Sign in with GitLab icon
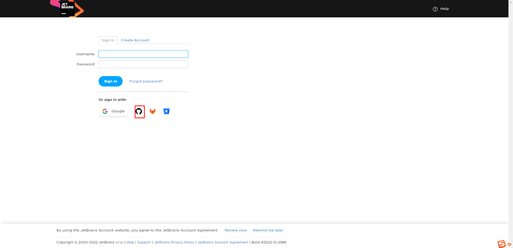Screen dimensions: 513x248 (x=153, y=111)
